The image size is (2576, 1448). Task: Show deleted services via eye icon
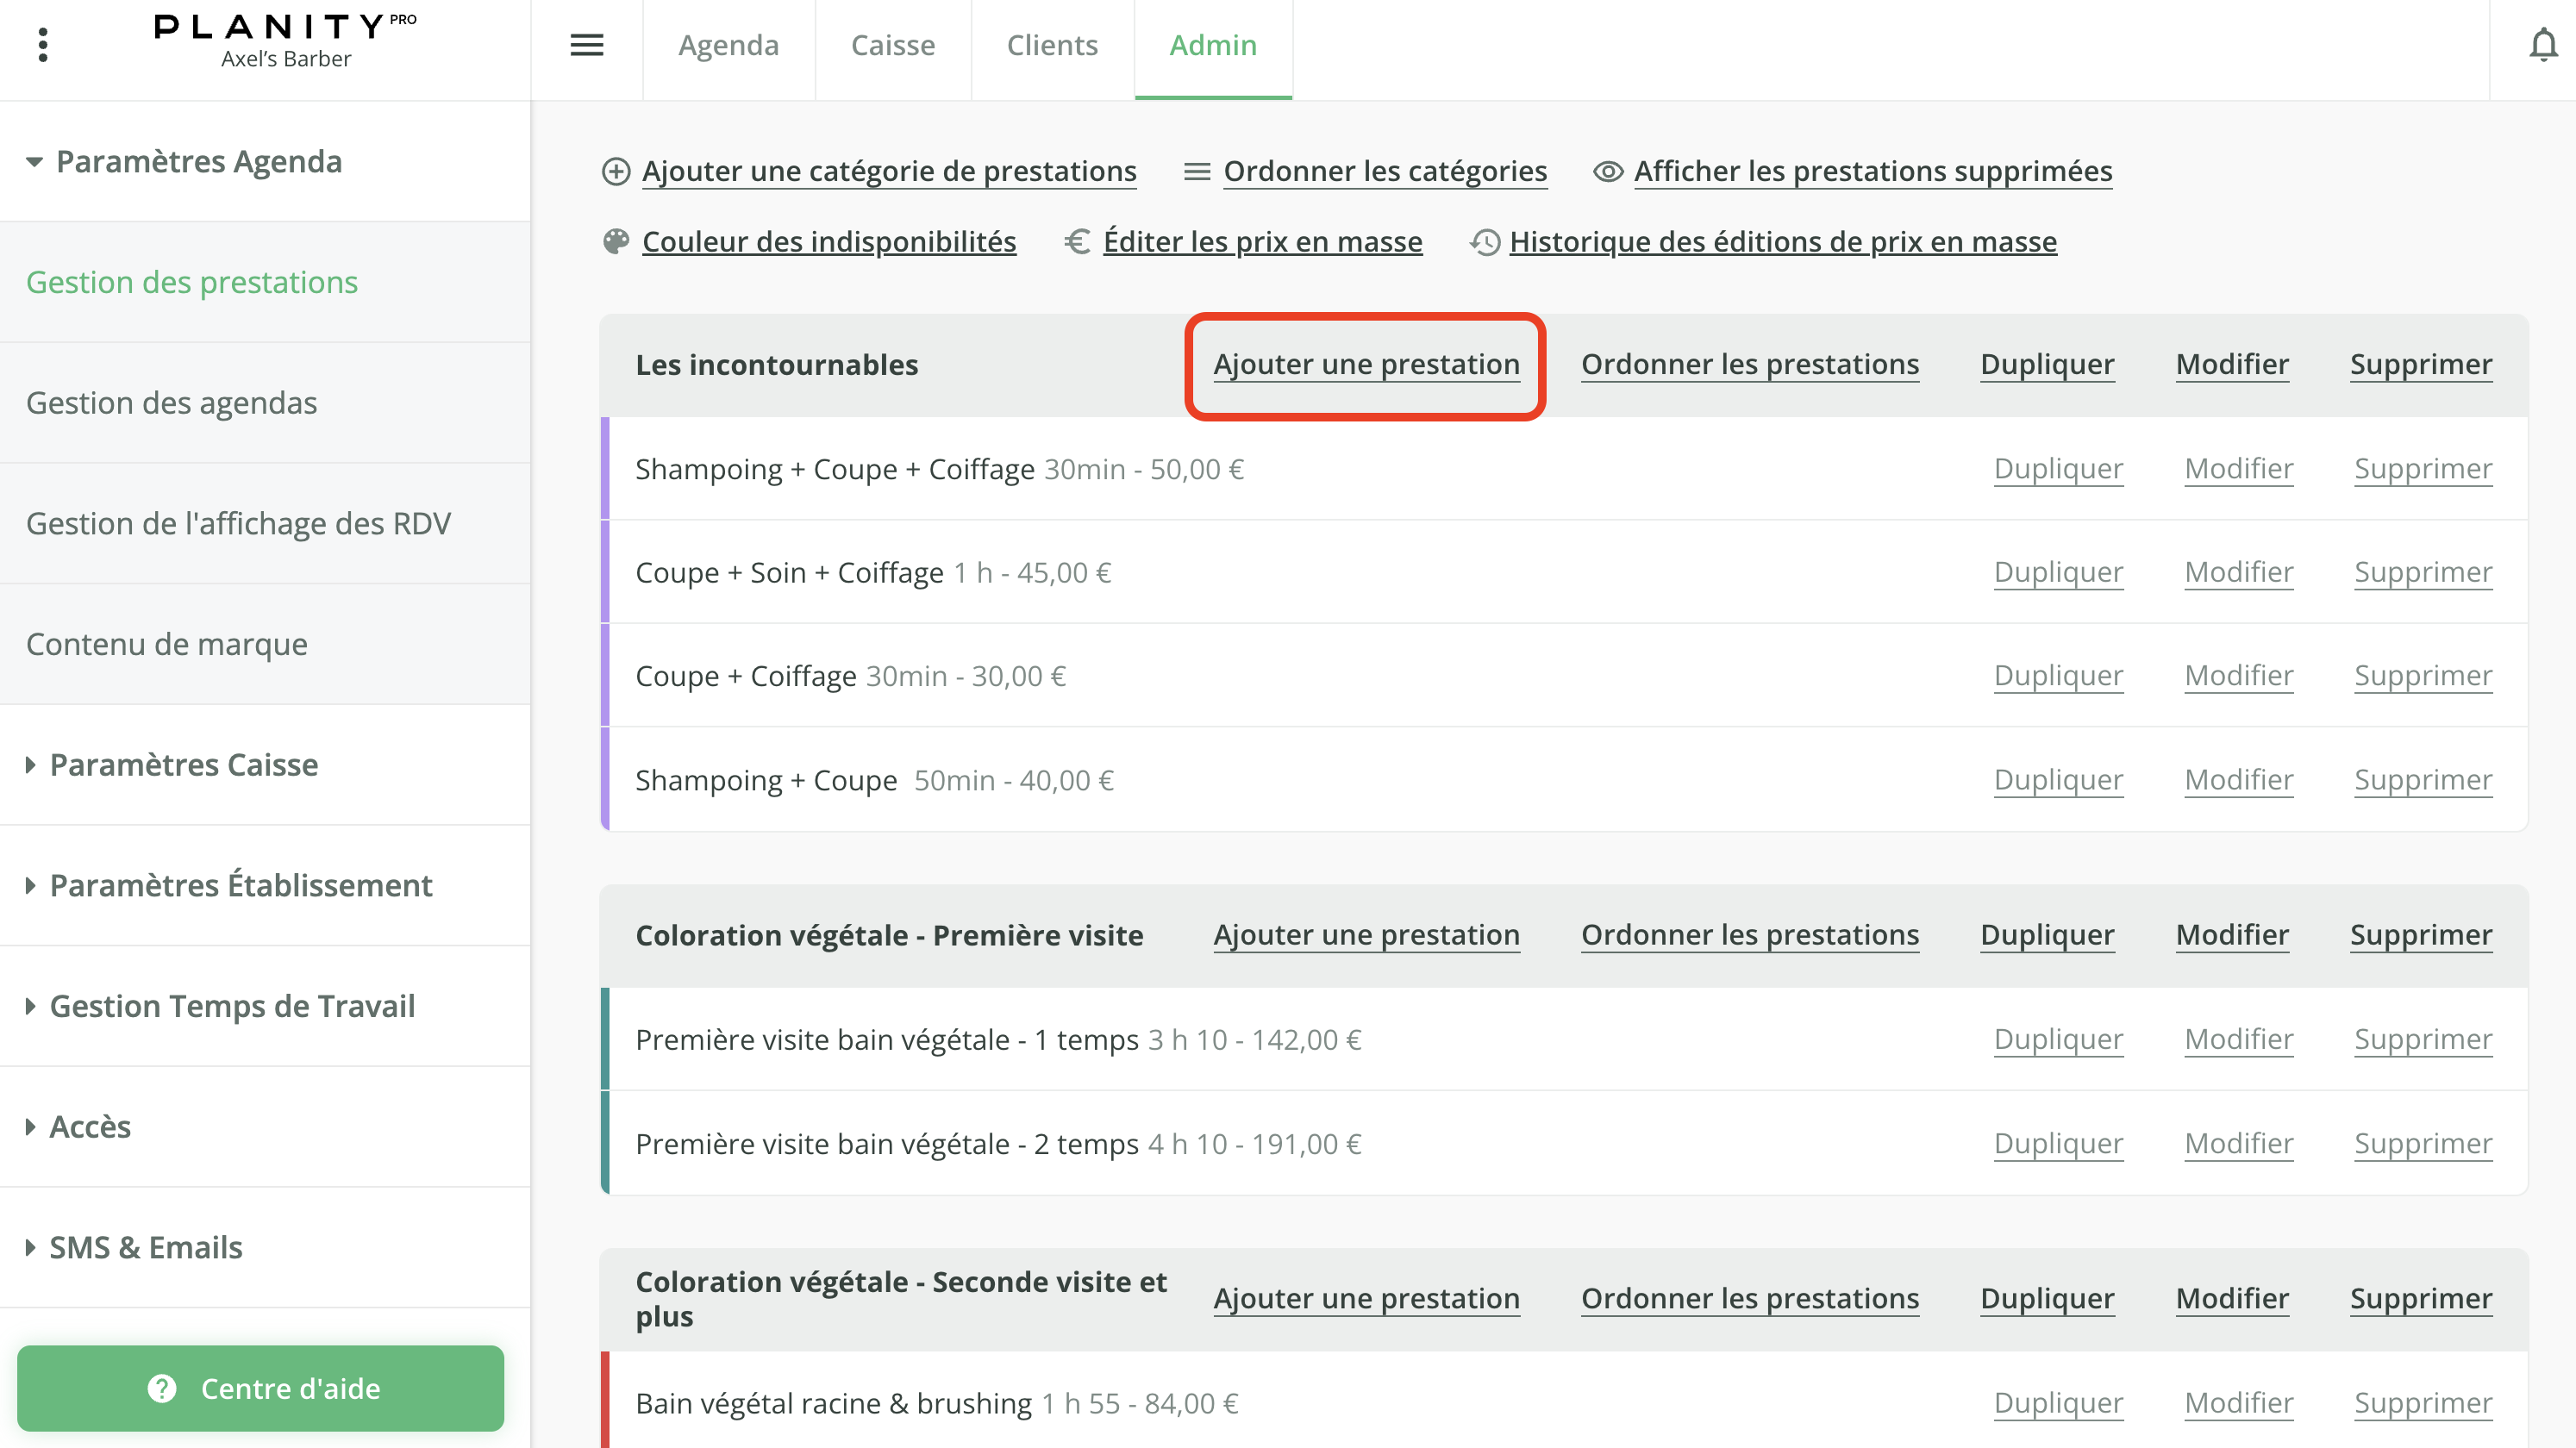pyautogui.click(x=1607, y=172)
